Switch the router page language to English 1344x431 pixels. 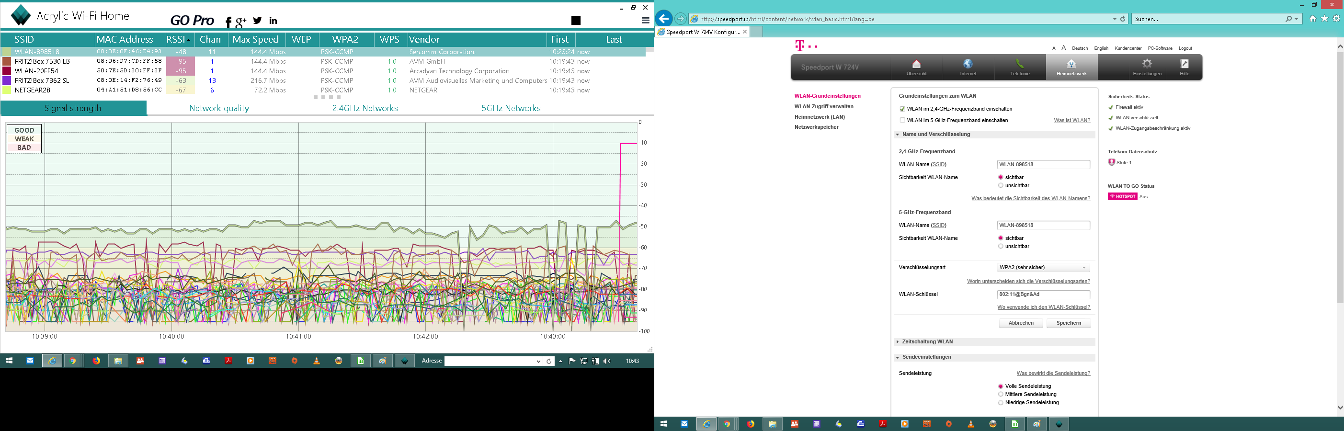click(1101, 48)
